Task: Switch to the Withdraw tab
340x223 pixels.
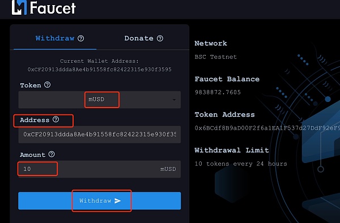Action: point(55,38)
